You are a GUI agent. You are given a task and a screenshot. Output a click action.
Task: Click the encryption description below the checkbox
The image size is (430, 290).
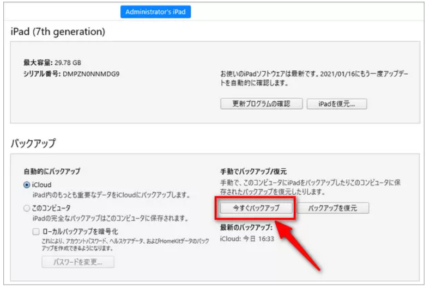pyautogui.click(x=125, y=244)
